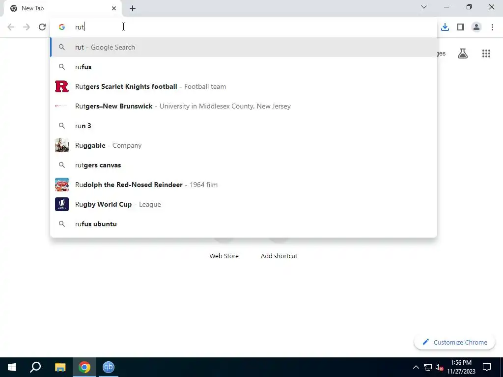This screenshot has width=503, height=377.
Task: Select the Ruggable company suggestion
Action: coord(244,145)
